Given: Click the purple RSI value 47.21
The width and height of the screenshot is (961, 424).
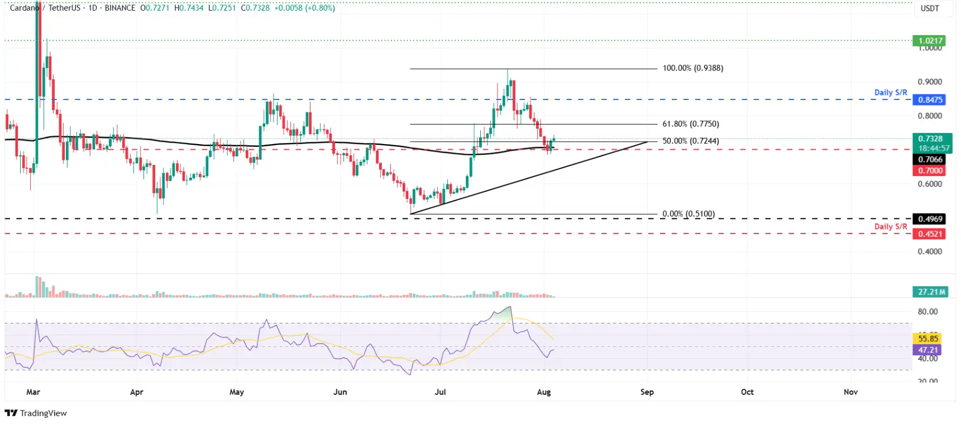Looking at the screenshot, I should (x=927, y=350).
